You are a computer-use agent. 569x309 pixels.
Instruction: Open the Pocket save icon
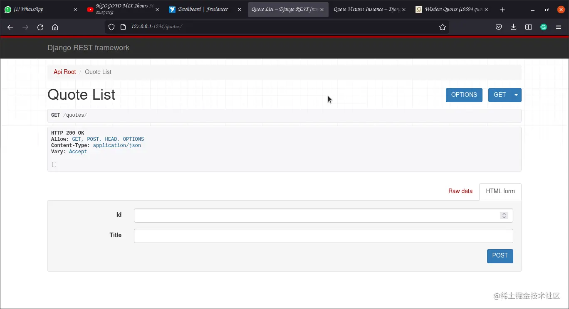tap(499, 27)
